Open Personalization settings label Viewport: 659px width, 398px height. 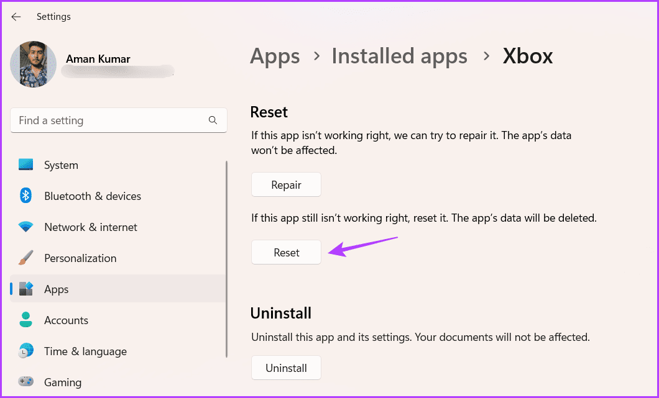(x=80, y=258)
